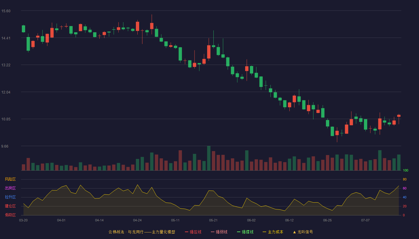Click the yellow dotted 主力成本 legend marker
The height and width of the screenshot is (239, 419).
[264, 232]
